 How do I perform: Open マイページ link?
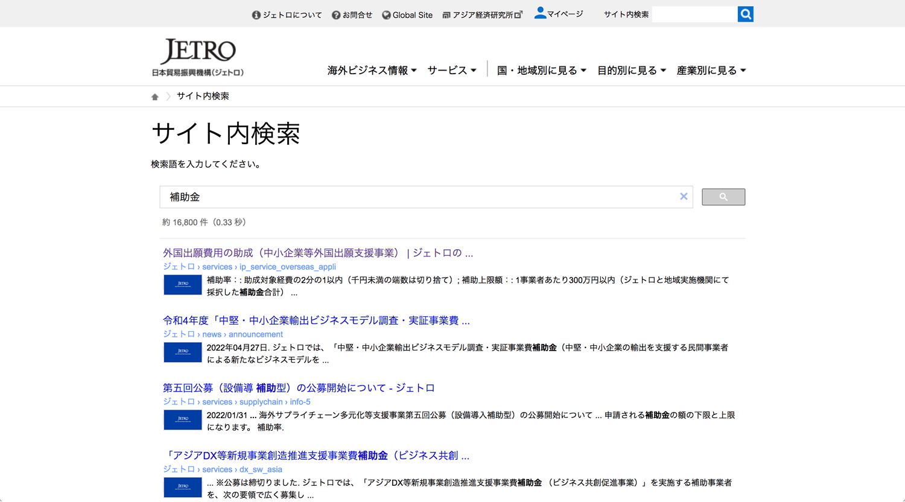(x=559, y=13)
